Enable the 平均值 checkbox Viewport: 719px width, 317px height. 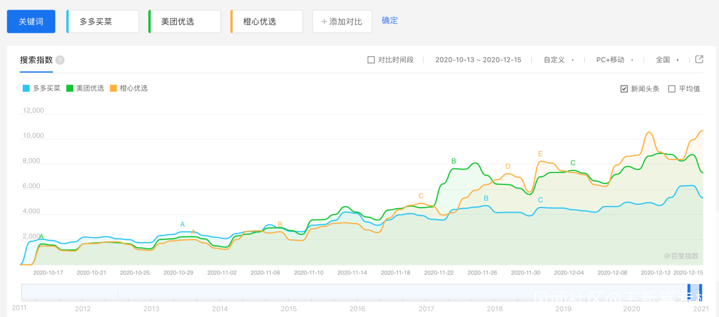coord(672,89)
